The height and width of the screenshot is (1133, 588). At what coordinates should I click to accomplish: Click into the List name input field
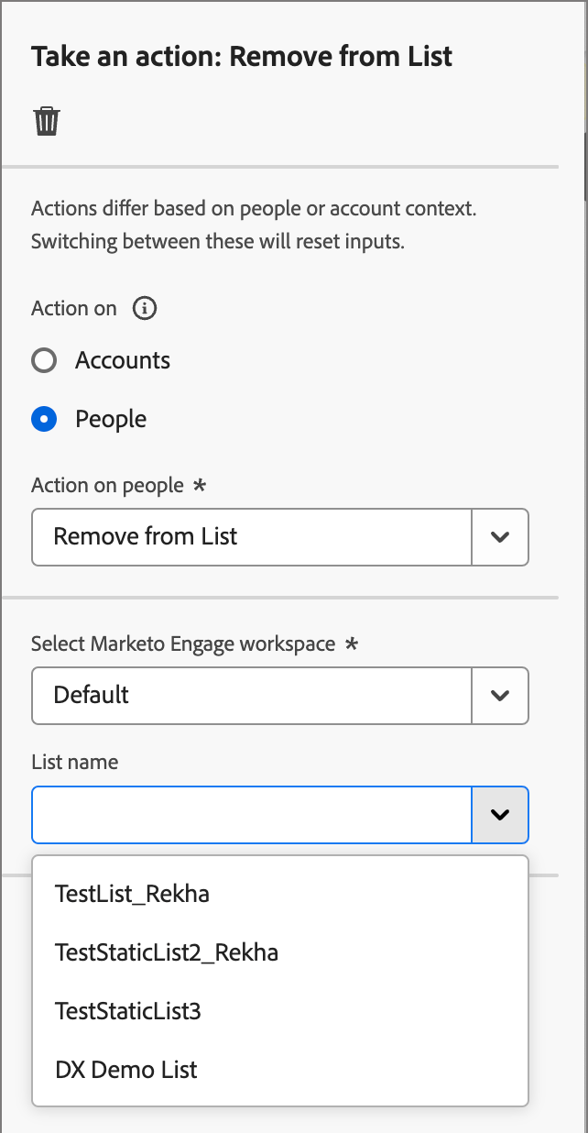pos(252,814)
